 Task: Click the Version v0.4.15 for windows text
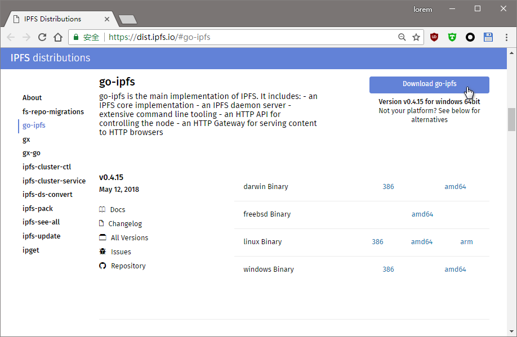(x=429, y=101)
